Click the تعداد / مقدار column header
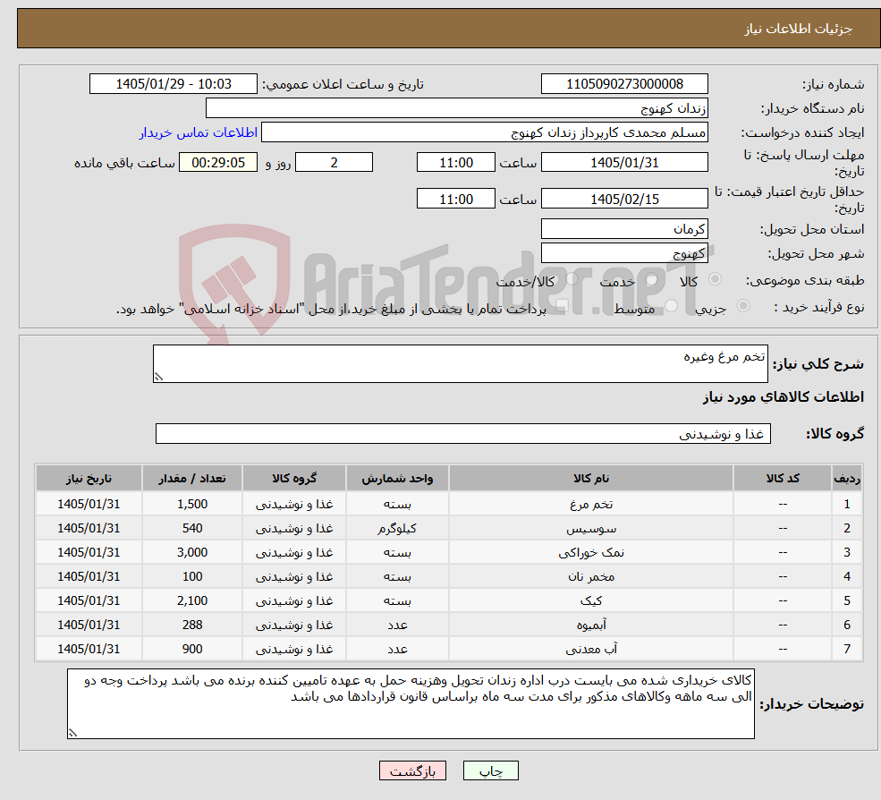Viewport: 881px width, 800px height. pos(192,479)
